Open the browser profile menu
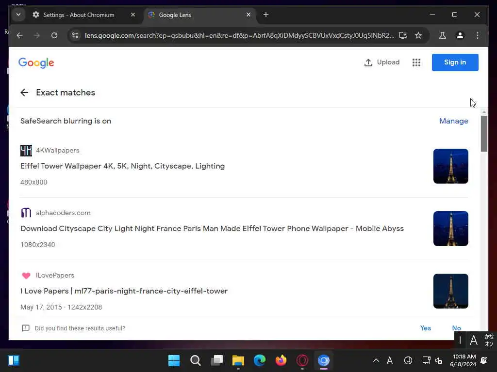The image size is (497, 372). (460, 35)
